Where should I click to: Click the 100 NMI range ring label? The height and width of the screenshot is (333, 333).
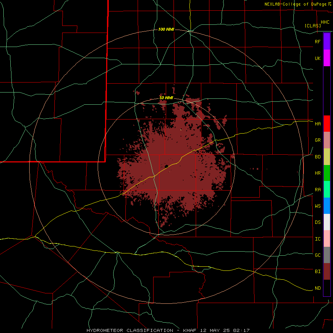[166, 29]
